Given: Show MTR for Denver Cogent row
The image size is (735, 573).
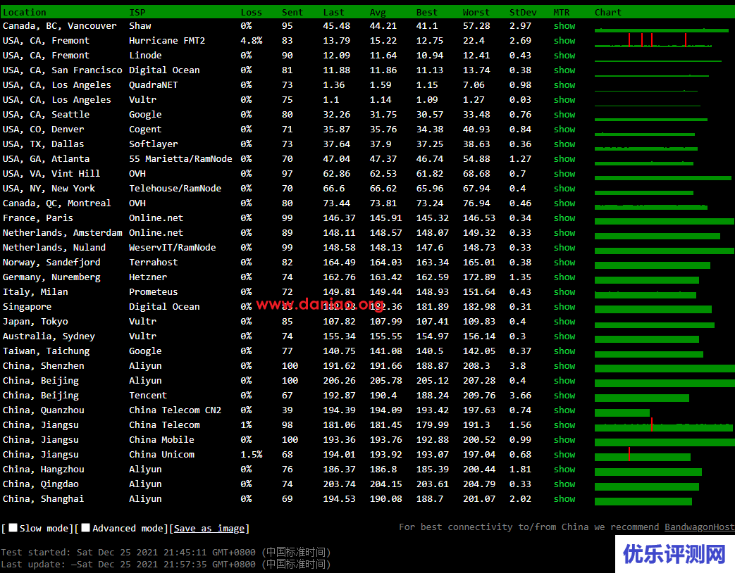Looking at the screenshot, I should tap(564, 130).
